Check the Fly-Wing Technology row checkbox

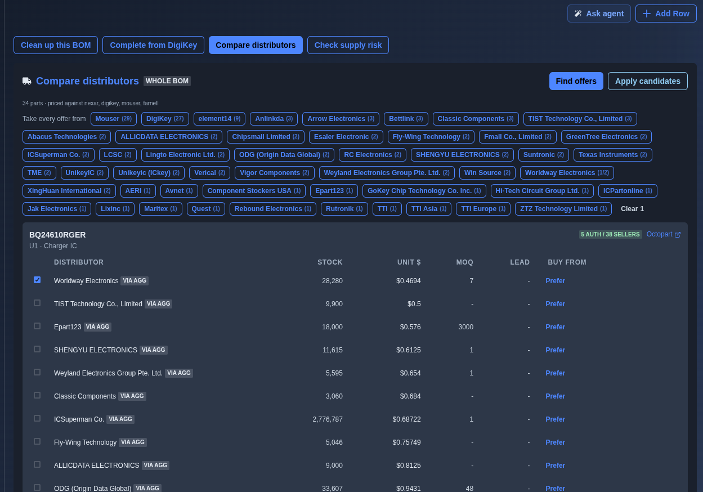[37, 441]
